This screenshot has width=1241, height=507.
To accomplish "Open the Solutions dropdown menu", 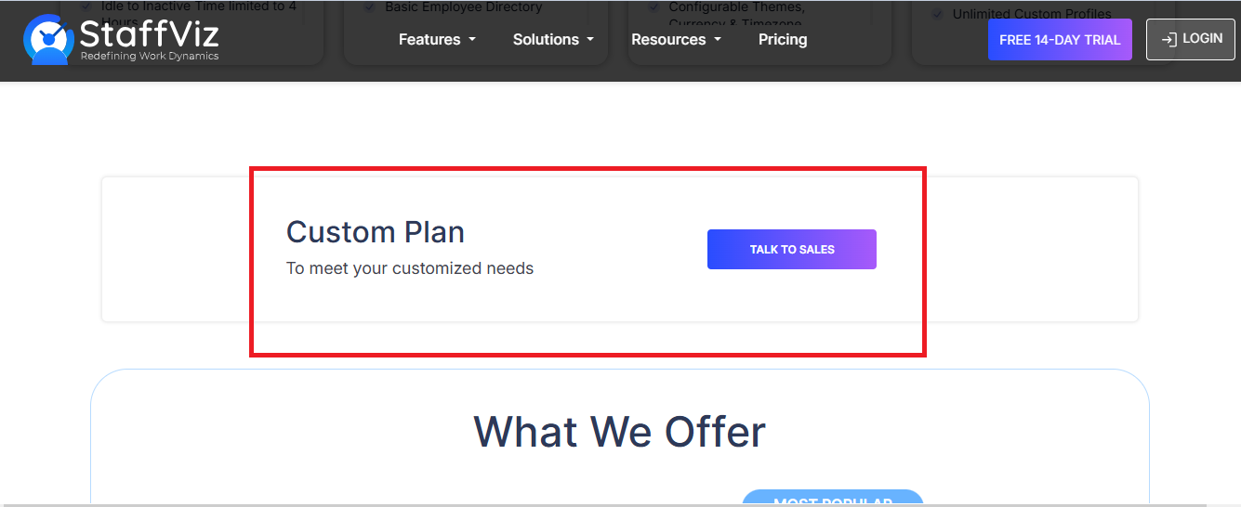I will pos(552,39).
